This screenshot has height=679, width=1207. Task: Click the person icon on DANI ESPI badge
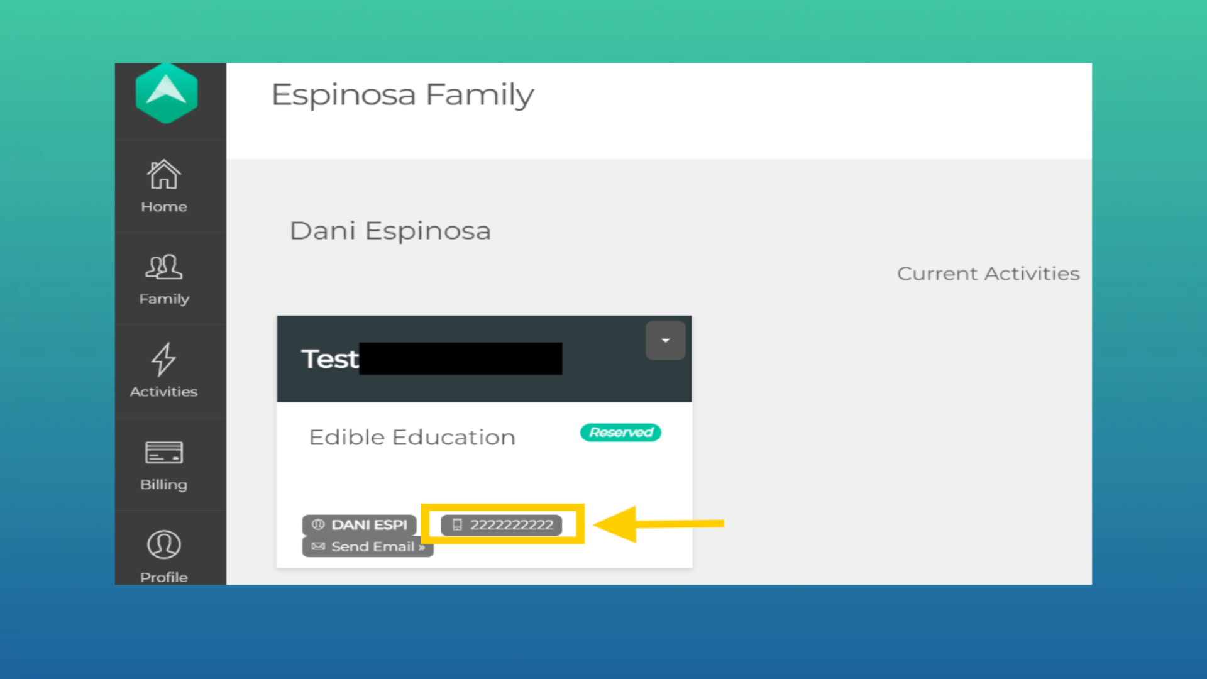pyautogui.click(x=318, y=524)
